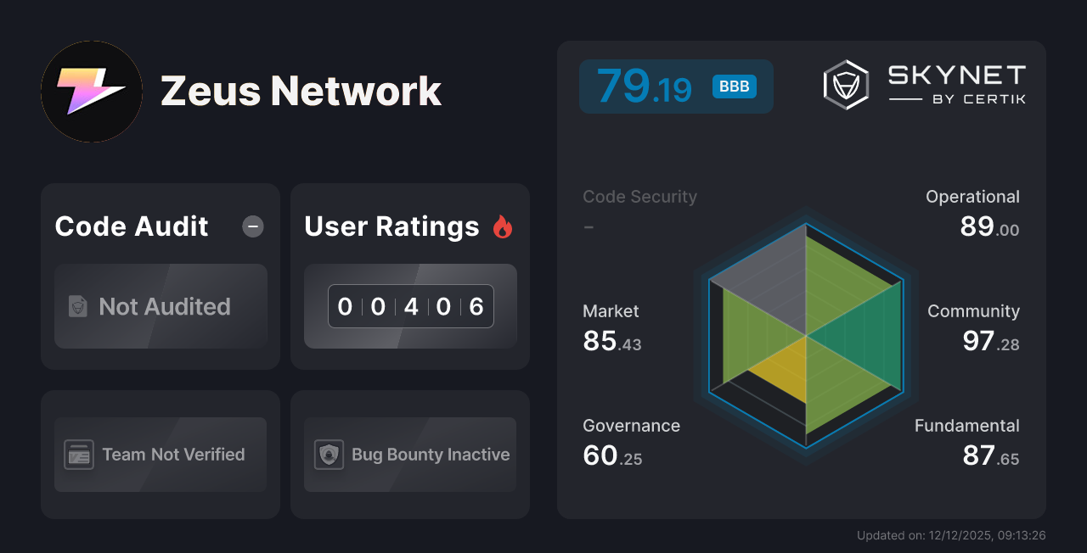Click the flame icon beside User Ratings

coord(503,226)
